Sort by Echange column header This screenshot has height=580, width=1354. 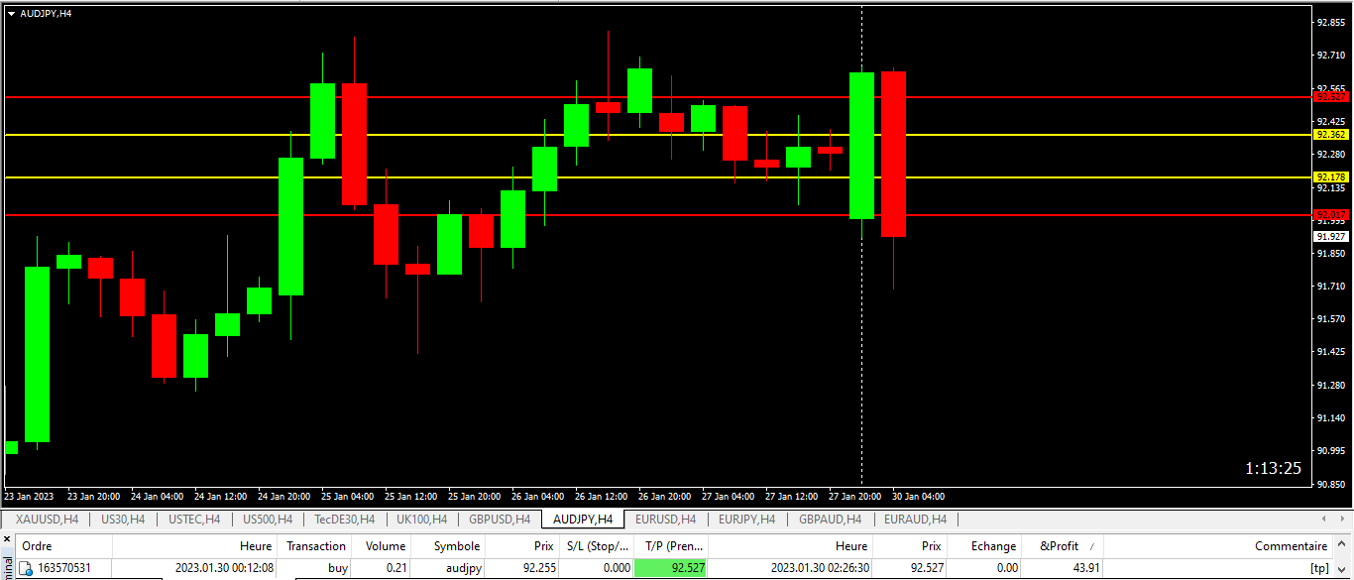click(x=984, y=546)
